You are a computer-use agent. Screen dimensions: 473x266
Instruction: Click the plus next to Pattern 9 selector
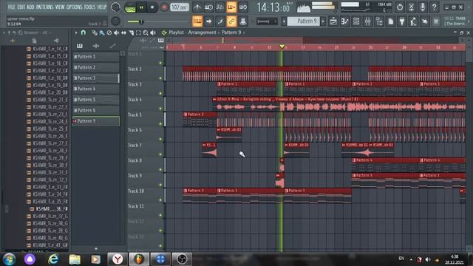[x=323, y=21]
